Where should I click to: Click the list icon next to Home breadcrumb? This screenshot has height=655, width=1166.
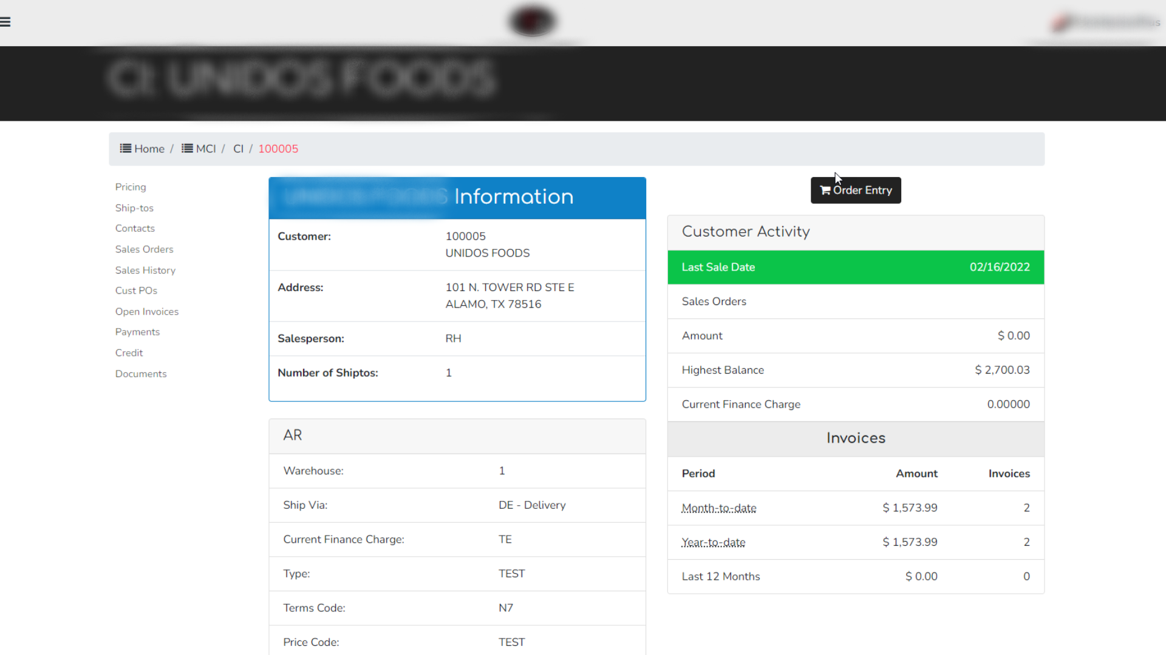(125, 148)
